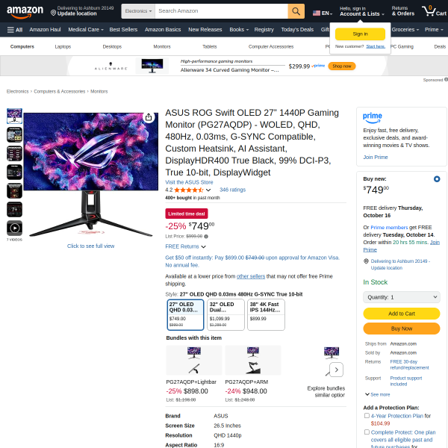Check the 4-Year Protection Plan box

(367, 416)
